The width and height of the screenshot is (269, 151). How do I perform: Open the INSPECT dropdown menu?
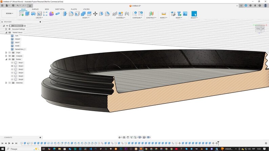tap(164, 18)
